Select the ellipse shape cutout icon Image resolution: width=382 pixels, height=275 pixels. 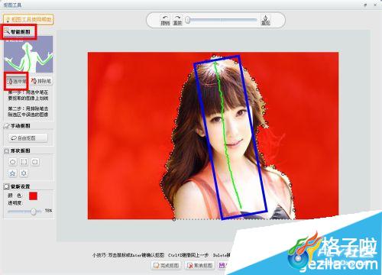tap(12, 162)
